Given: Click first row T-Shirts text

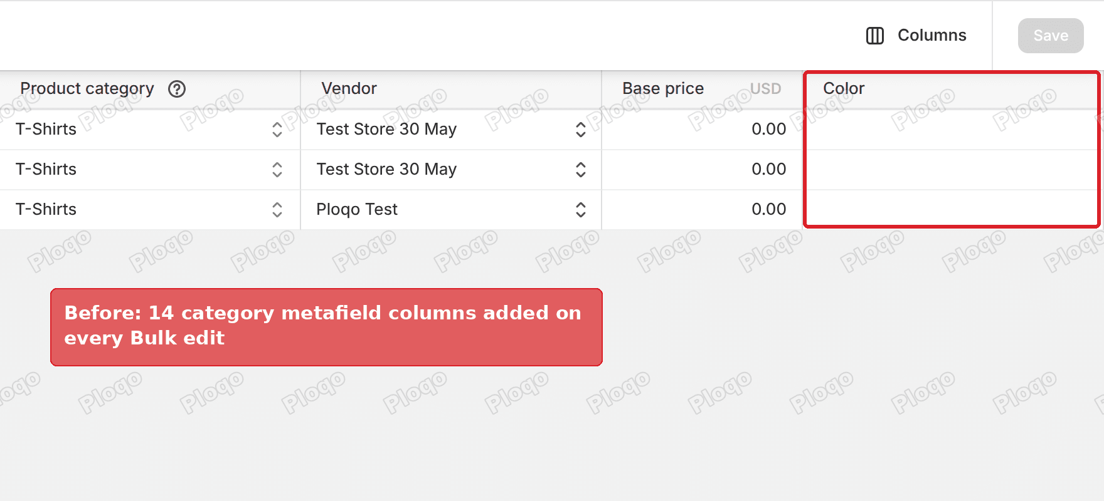Looking at the screenshot, I should coord(46,129).
